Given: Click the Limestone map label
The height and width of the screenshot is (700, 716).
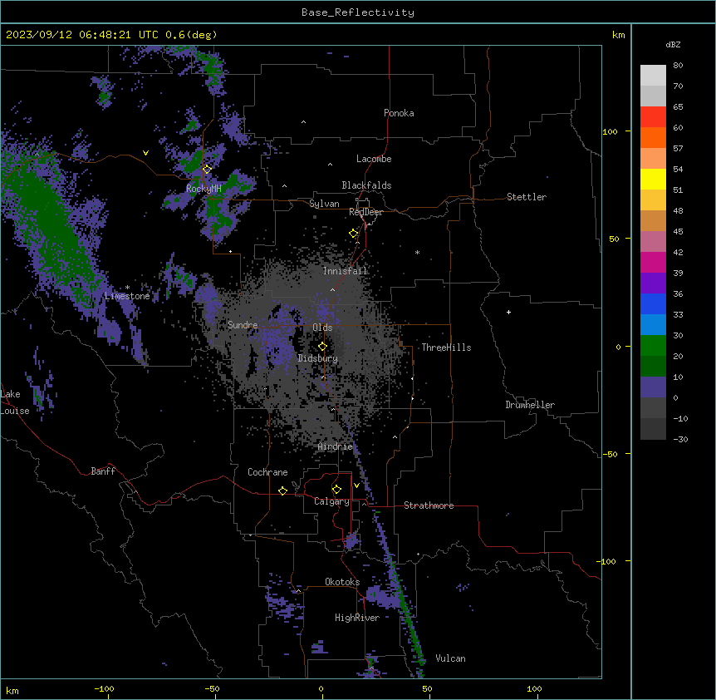Looking at the screenshot, I should tap(127, 296).
